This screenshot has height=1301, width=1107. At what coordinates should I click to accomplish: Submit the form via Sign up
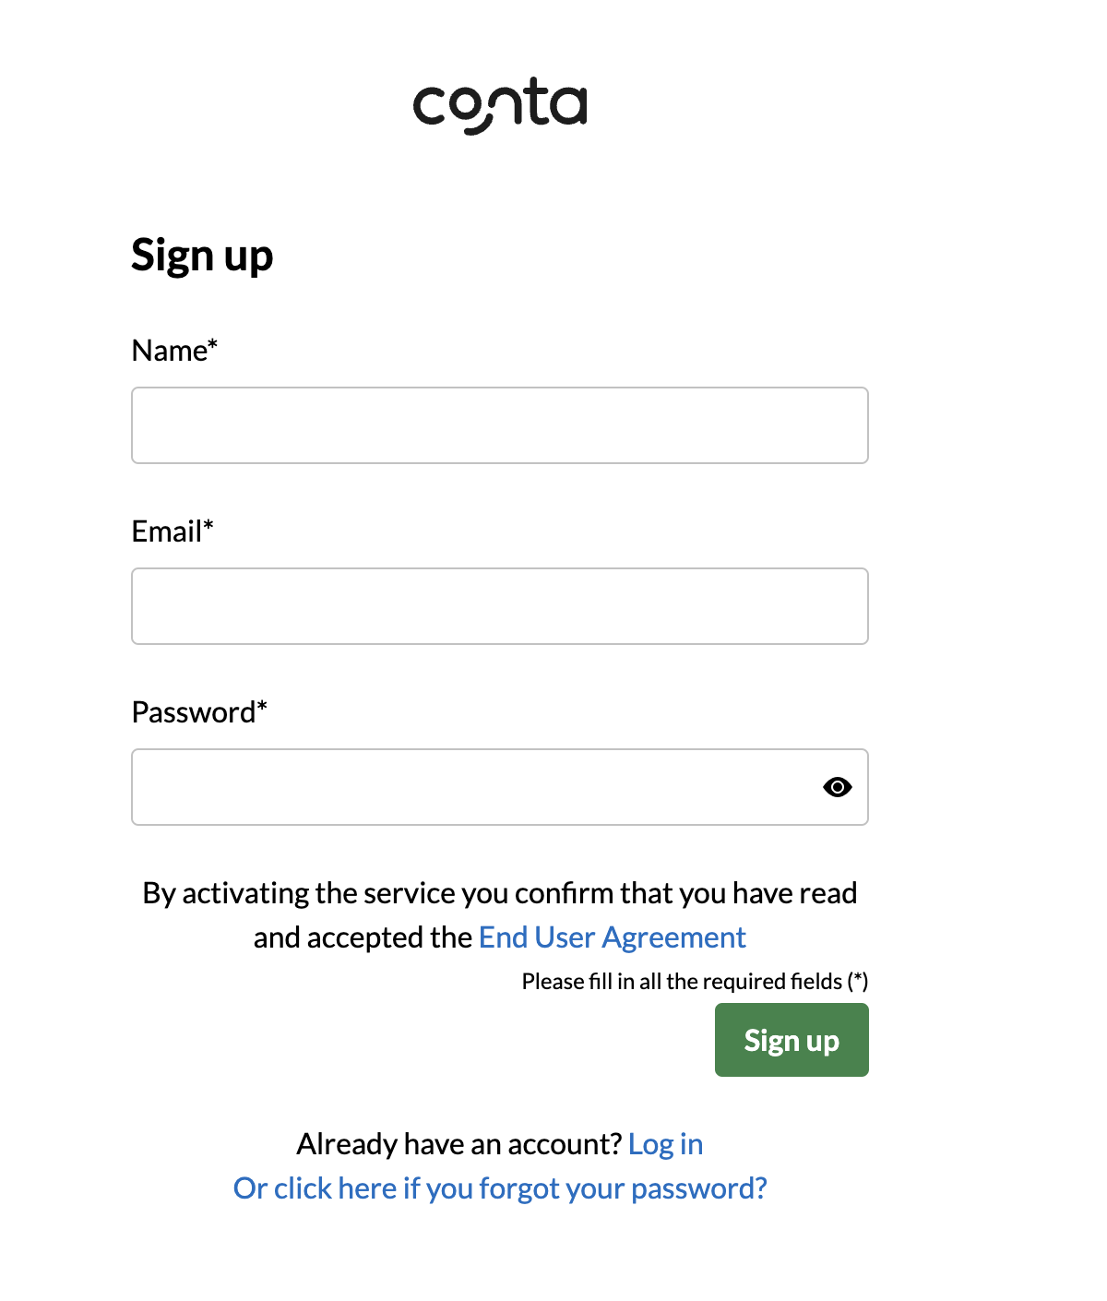coord(791,1039)
